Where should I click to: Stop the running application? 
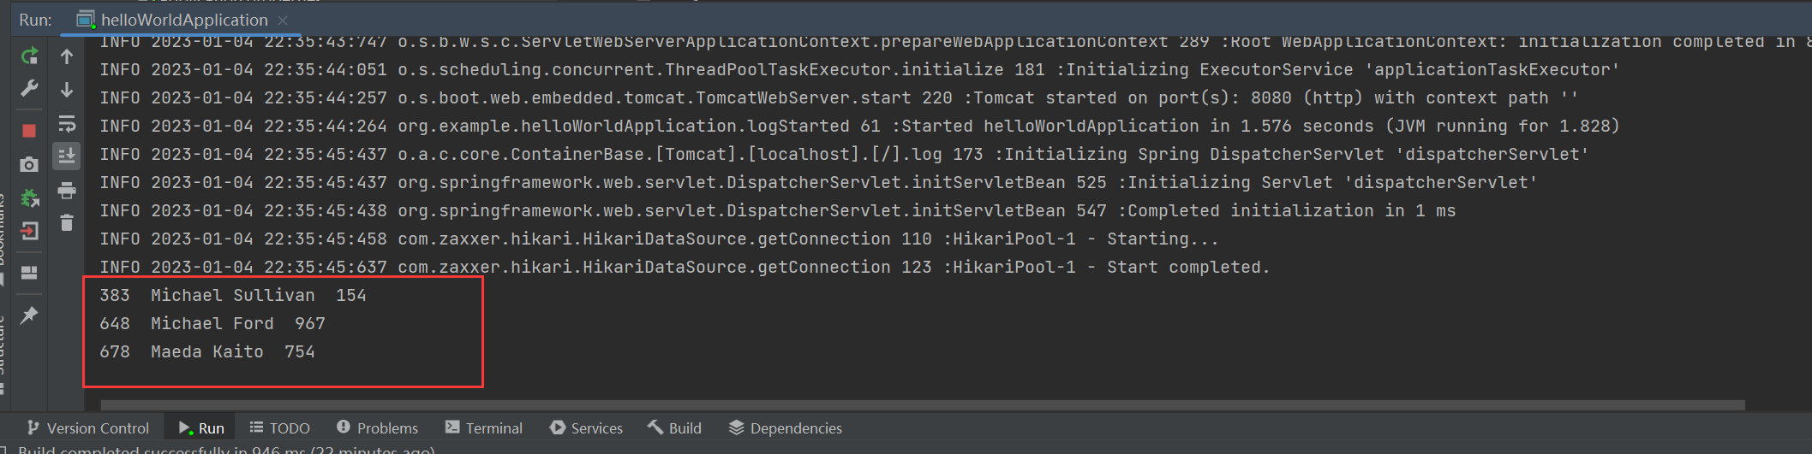pyautogui.click(x=29, y=131)
